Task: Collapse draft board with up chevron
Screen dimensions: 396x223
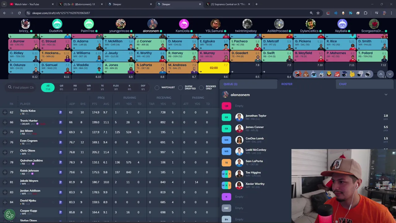Action: click(381, 74)
